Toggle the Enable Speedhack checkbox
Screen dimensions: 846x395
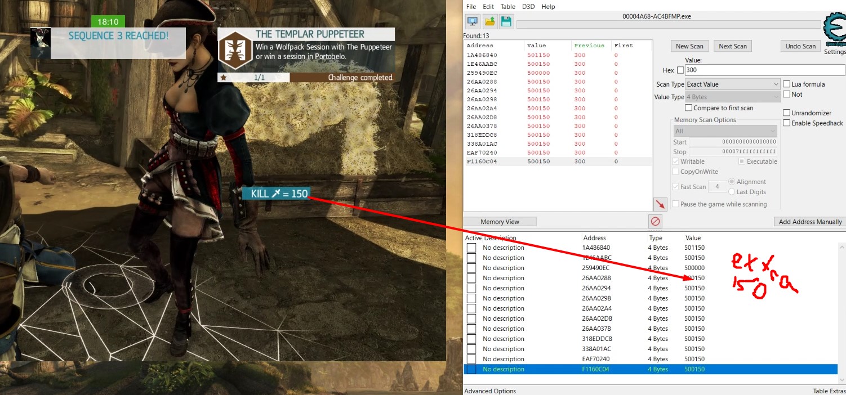tap(786, 123)
